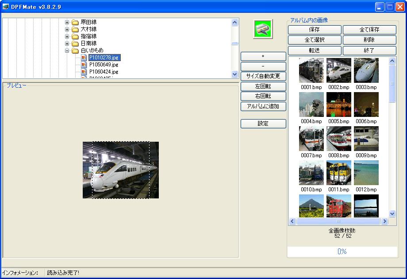Click the 全て選択 button
The height and width of the screenshot is (279, 407).
click(315, 40)
